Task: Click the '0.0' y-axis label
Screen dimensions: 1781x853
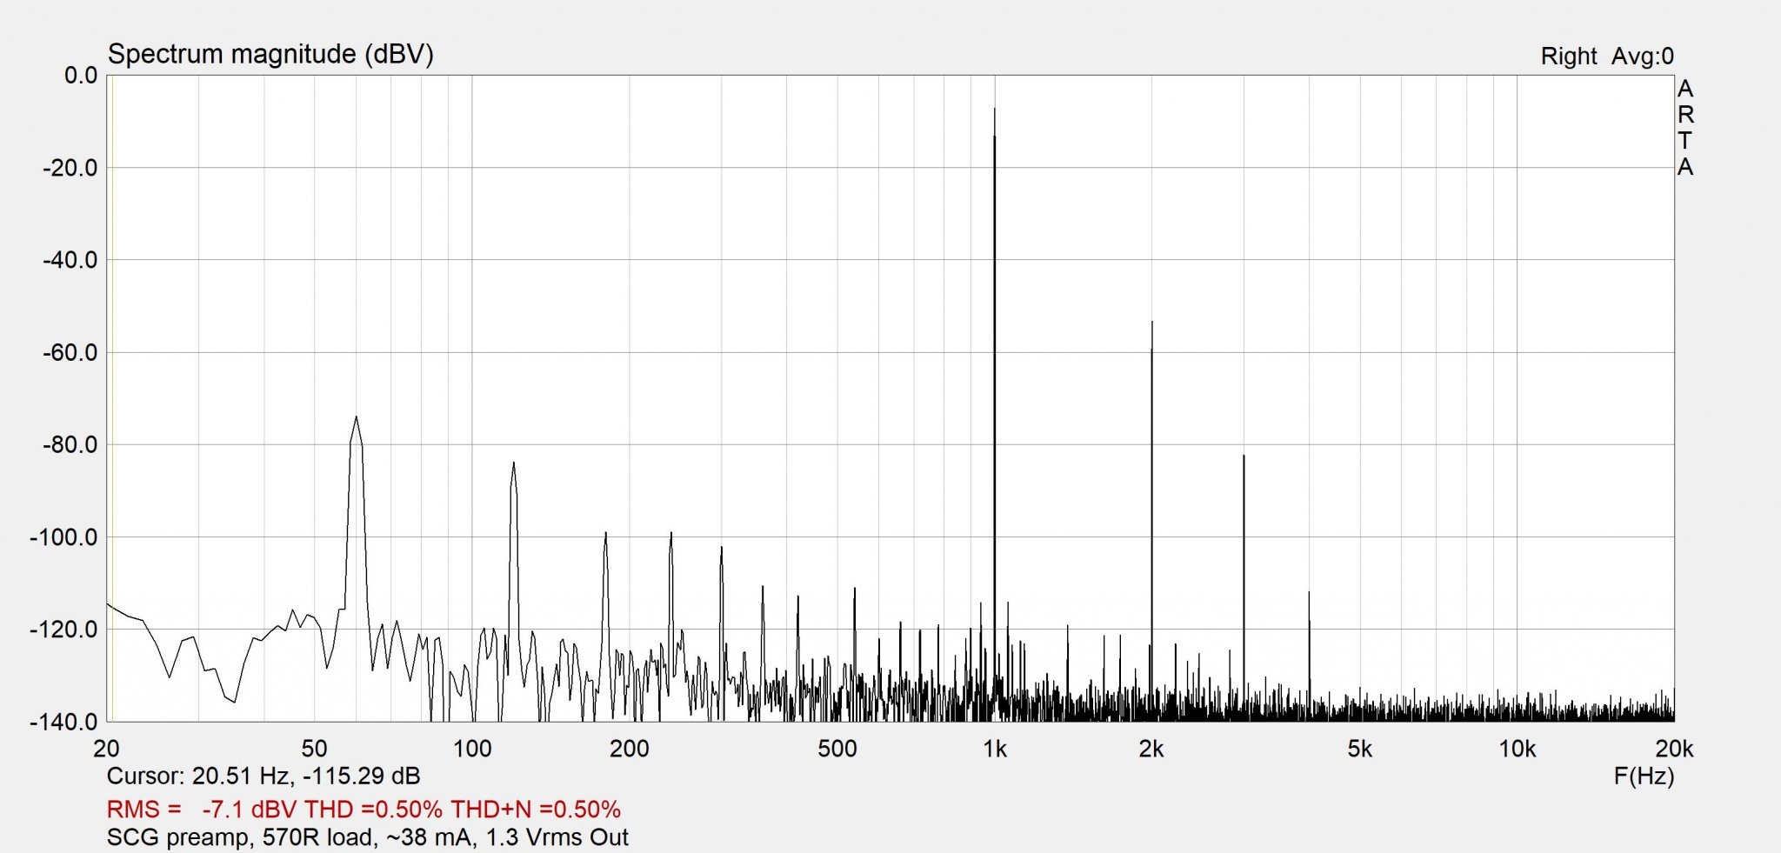Action: coord(81,76)
